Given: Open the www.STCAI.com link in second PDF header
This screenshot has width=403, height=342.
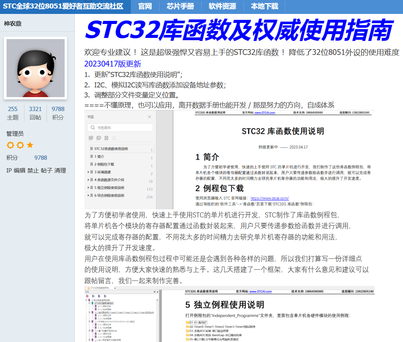Looking at the screenshot, I should click(x=261, y=292).
